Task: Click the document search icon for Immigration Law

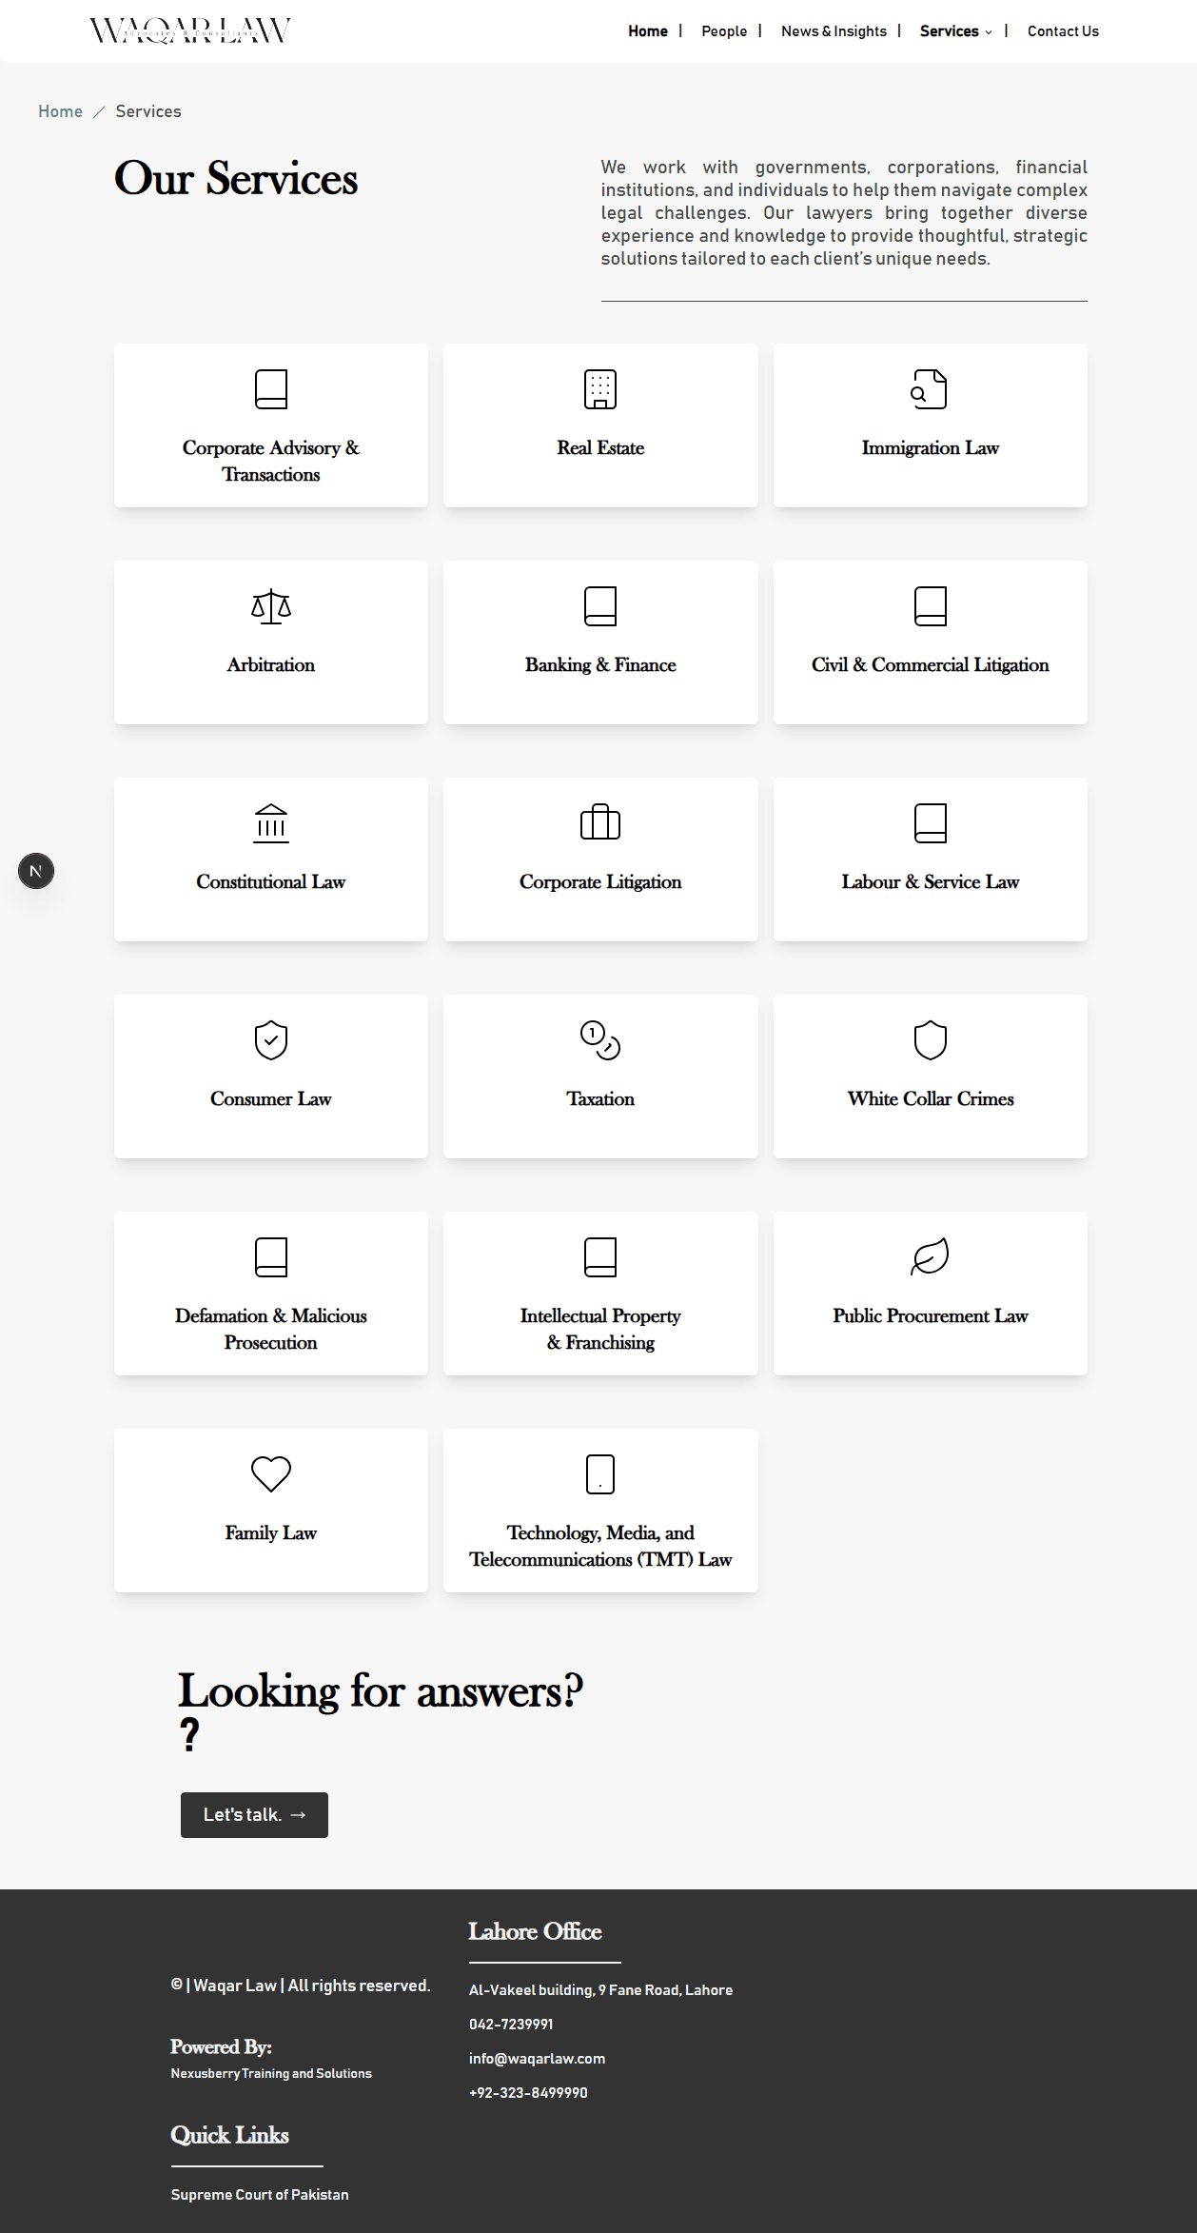Action: 930,389
